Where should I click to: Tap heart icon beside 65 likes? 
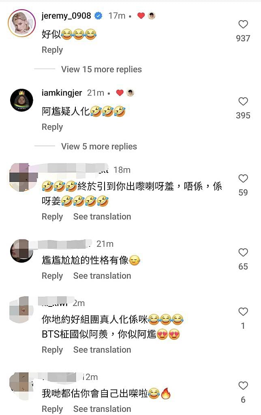[243, 252]
